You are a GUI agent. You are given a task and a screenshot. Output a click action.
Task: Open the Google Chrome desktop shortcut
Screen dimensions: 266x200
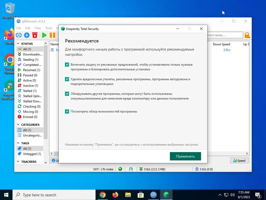click(x=9, y=64)
